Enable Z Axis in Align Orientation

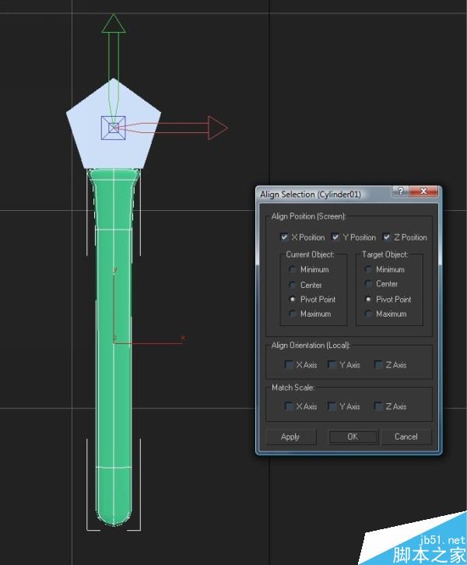pos(378,365)
